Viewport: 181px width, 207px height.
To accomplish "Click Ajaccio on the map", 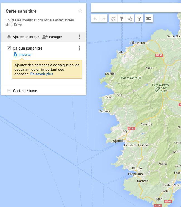I will (119, 141).
